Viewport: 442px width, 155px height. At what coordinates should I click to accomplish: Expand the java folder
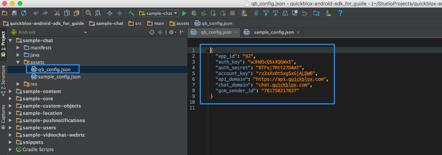(18, 55)
